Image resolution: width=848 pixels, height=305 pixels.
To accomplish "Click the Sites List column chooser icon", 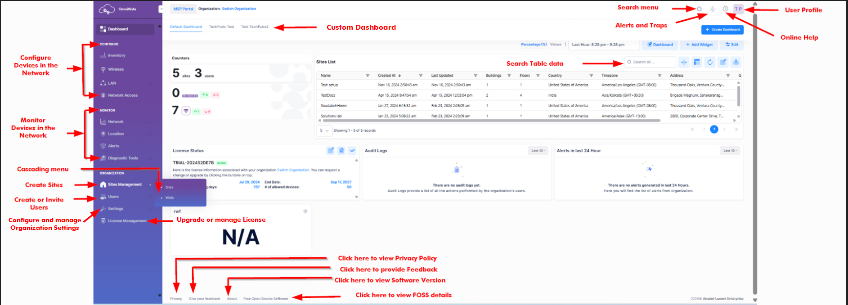I will pyautogui.click(x=697, y=62).
